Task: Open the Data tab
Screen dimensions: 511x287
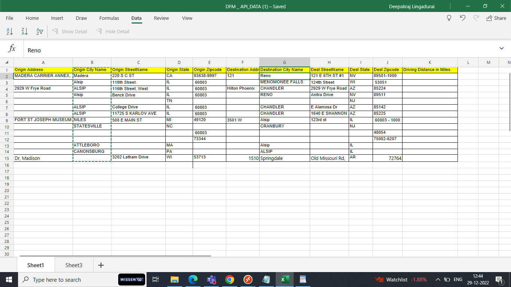Action: point(137,18)
